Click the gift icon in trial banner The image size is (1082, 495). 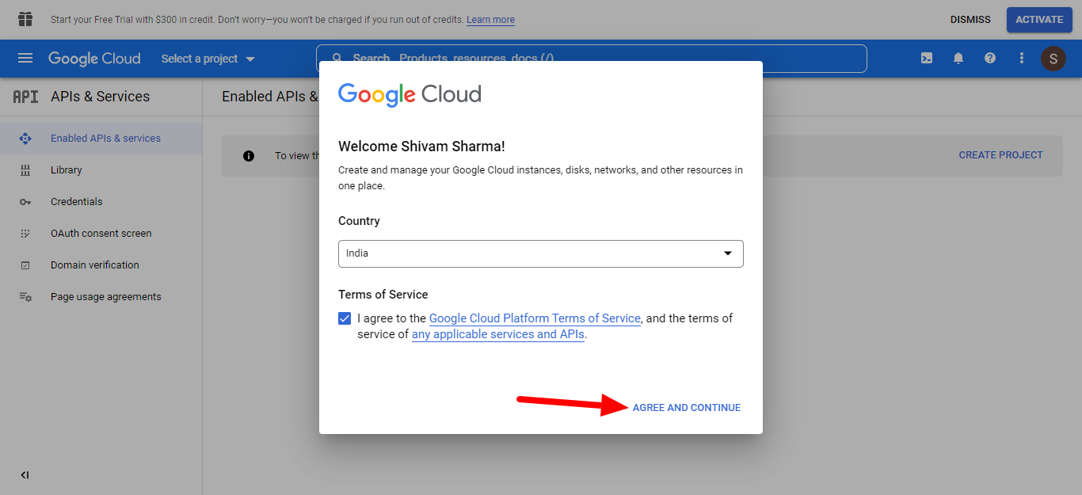[25, 19]
